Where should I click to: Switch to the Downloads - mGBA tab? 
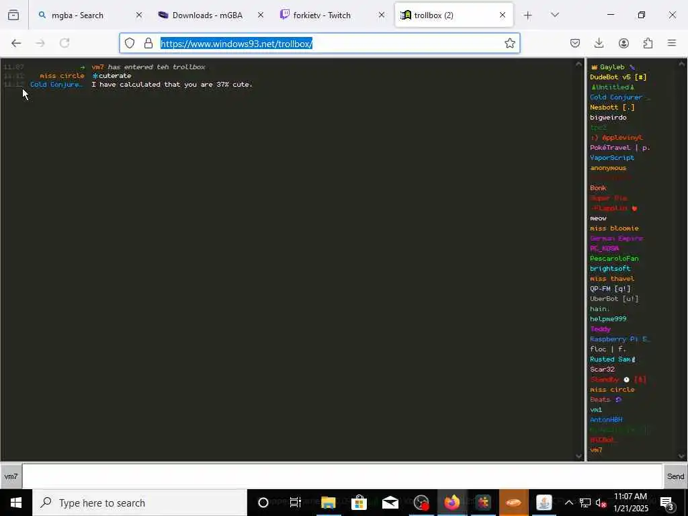(210, 15)
